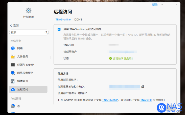Click the 网络服务 section label
This screenshot has height=115, width=185.
(x=16, y=41)
